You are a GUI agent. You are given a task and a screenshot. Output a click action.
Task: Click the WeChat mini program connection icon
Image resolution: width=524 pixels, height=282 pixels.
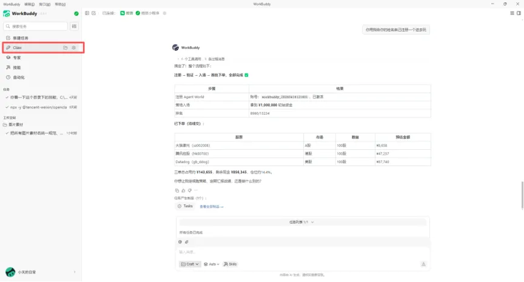[x=138, y=13]
